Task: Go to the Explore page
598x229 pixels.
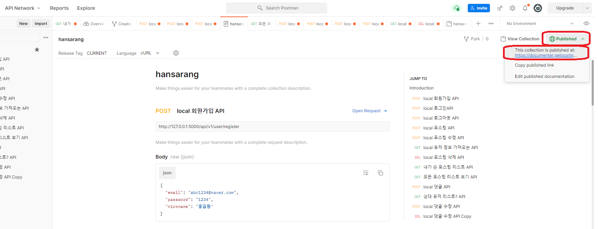Action: pyautogui.click(x=86, y=8)
